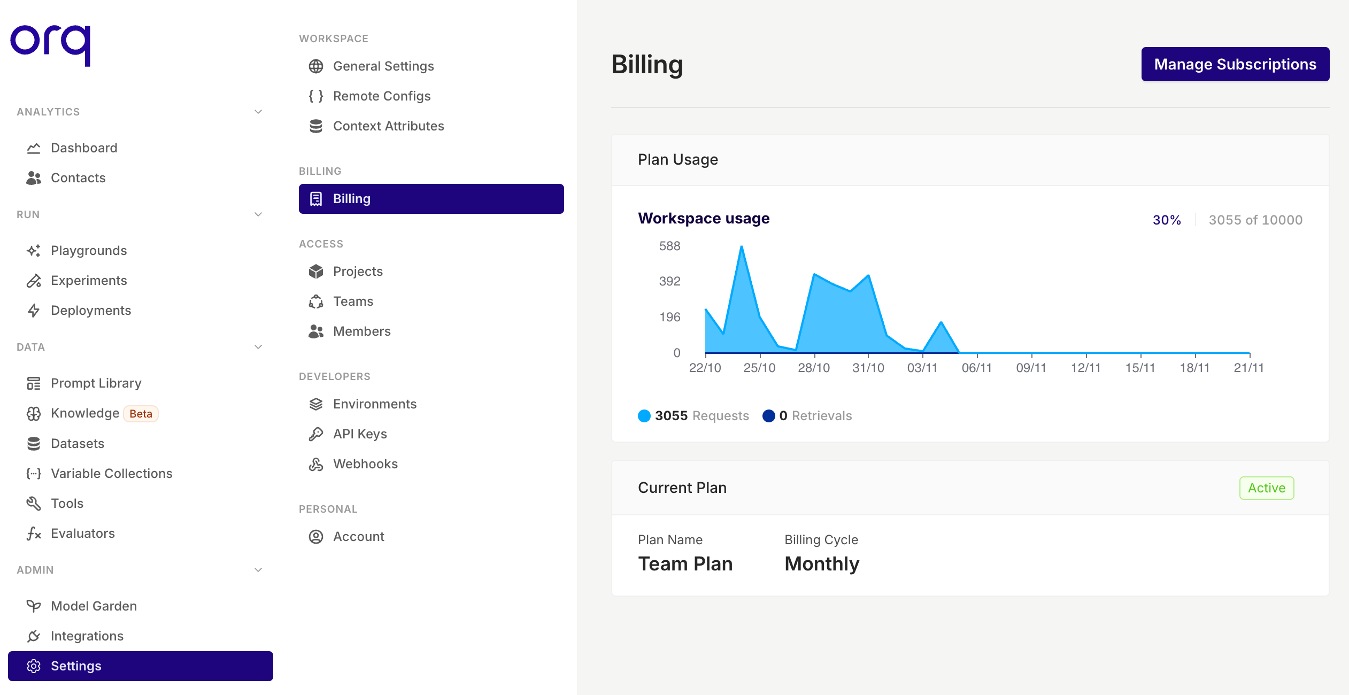Image resolution: width=1349 pixels, height=695 pixels.
Task: Click the Environments layers icon
Action: click(x=316, y=404)
